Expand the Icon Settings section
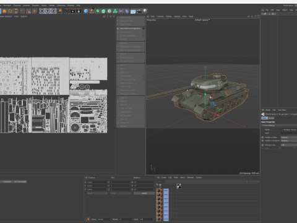The image size is (297, 223). point(269,125)
